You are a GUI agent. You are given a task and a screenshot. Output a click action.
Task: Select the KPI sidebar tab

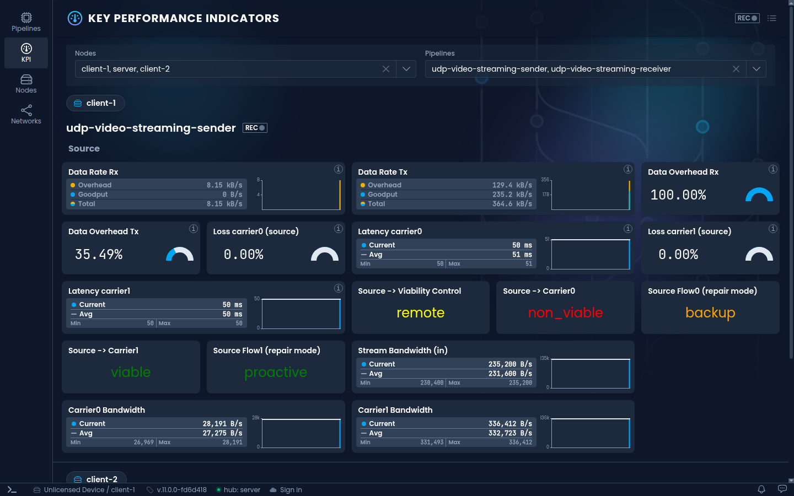[26, 53]
